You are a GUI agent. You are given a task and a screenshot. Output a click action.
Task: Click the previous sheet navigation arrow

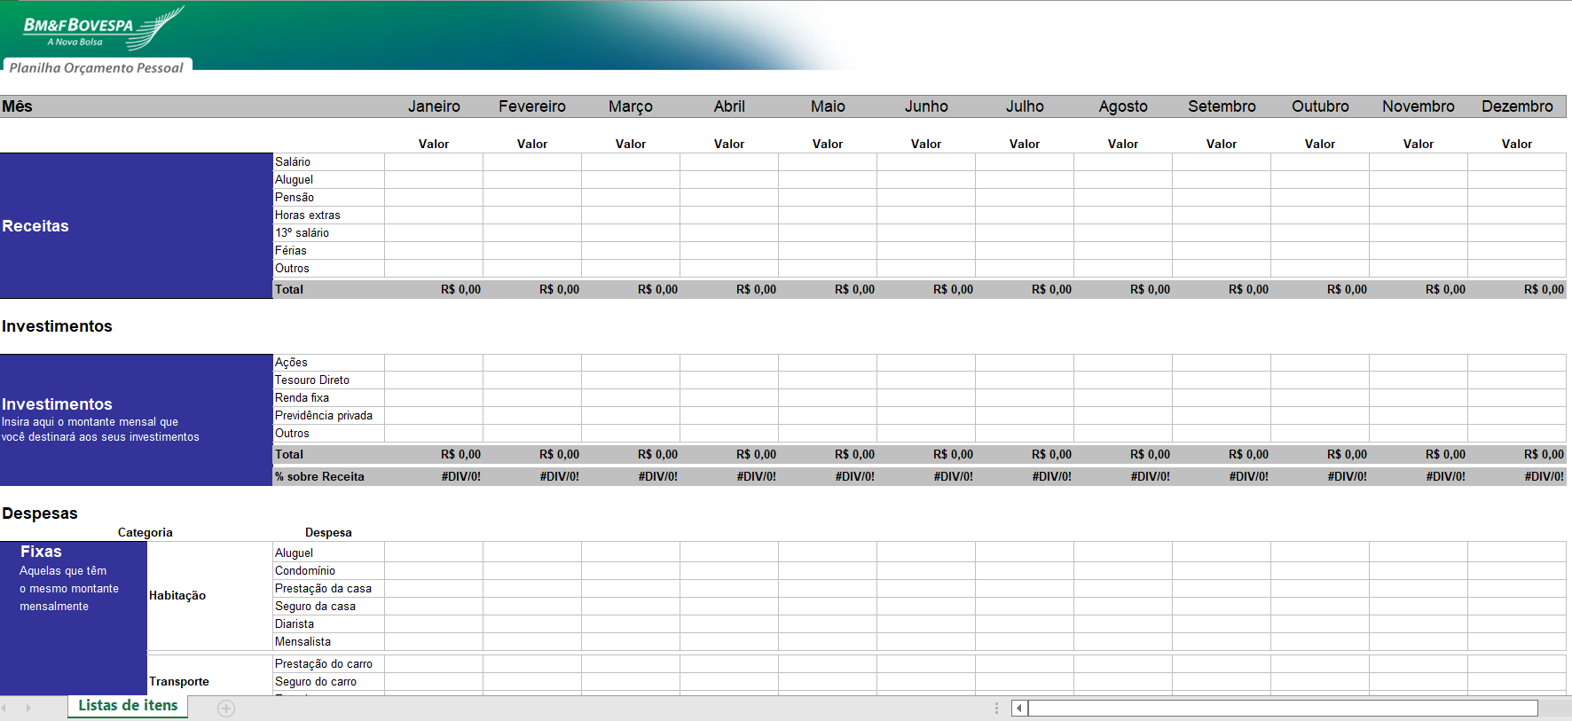tap(4, 709)
